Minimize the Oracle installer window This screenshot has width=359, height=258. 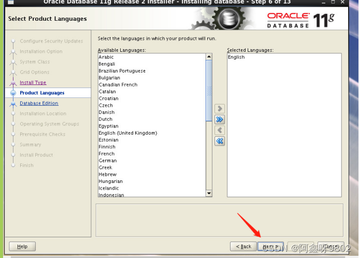point(323,2)
